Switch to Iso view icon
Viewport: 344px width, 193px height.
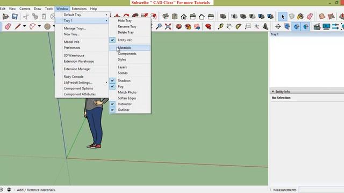click(x=166, y=17)
